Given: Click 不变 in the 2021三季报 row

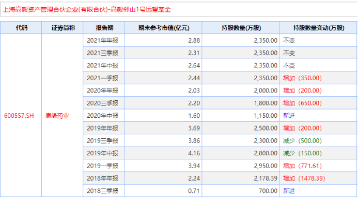Looking at the screenshot, I should click(289, 53).
